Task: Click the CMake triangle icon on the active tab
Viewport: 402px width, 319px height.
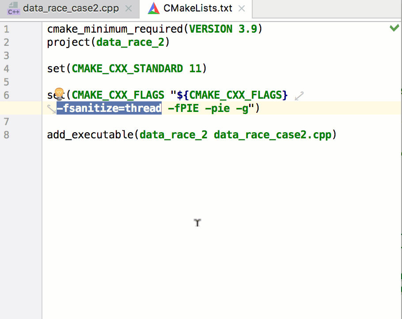Action: click(153, 8)
